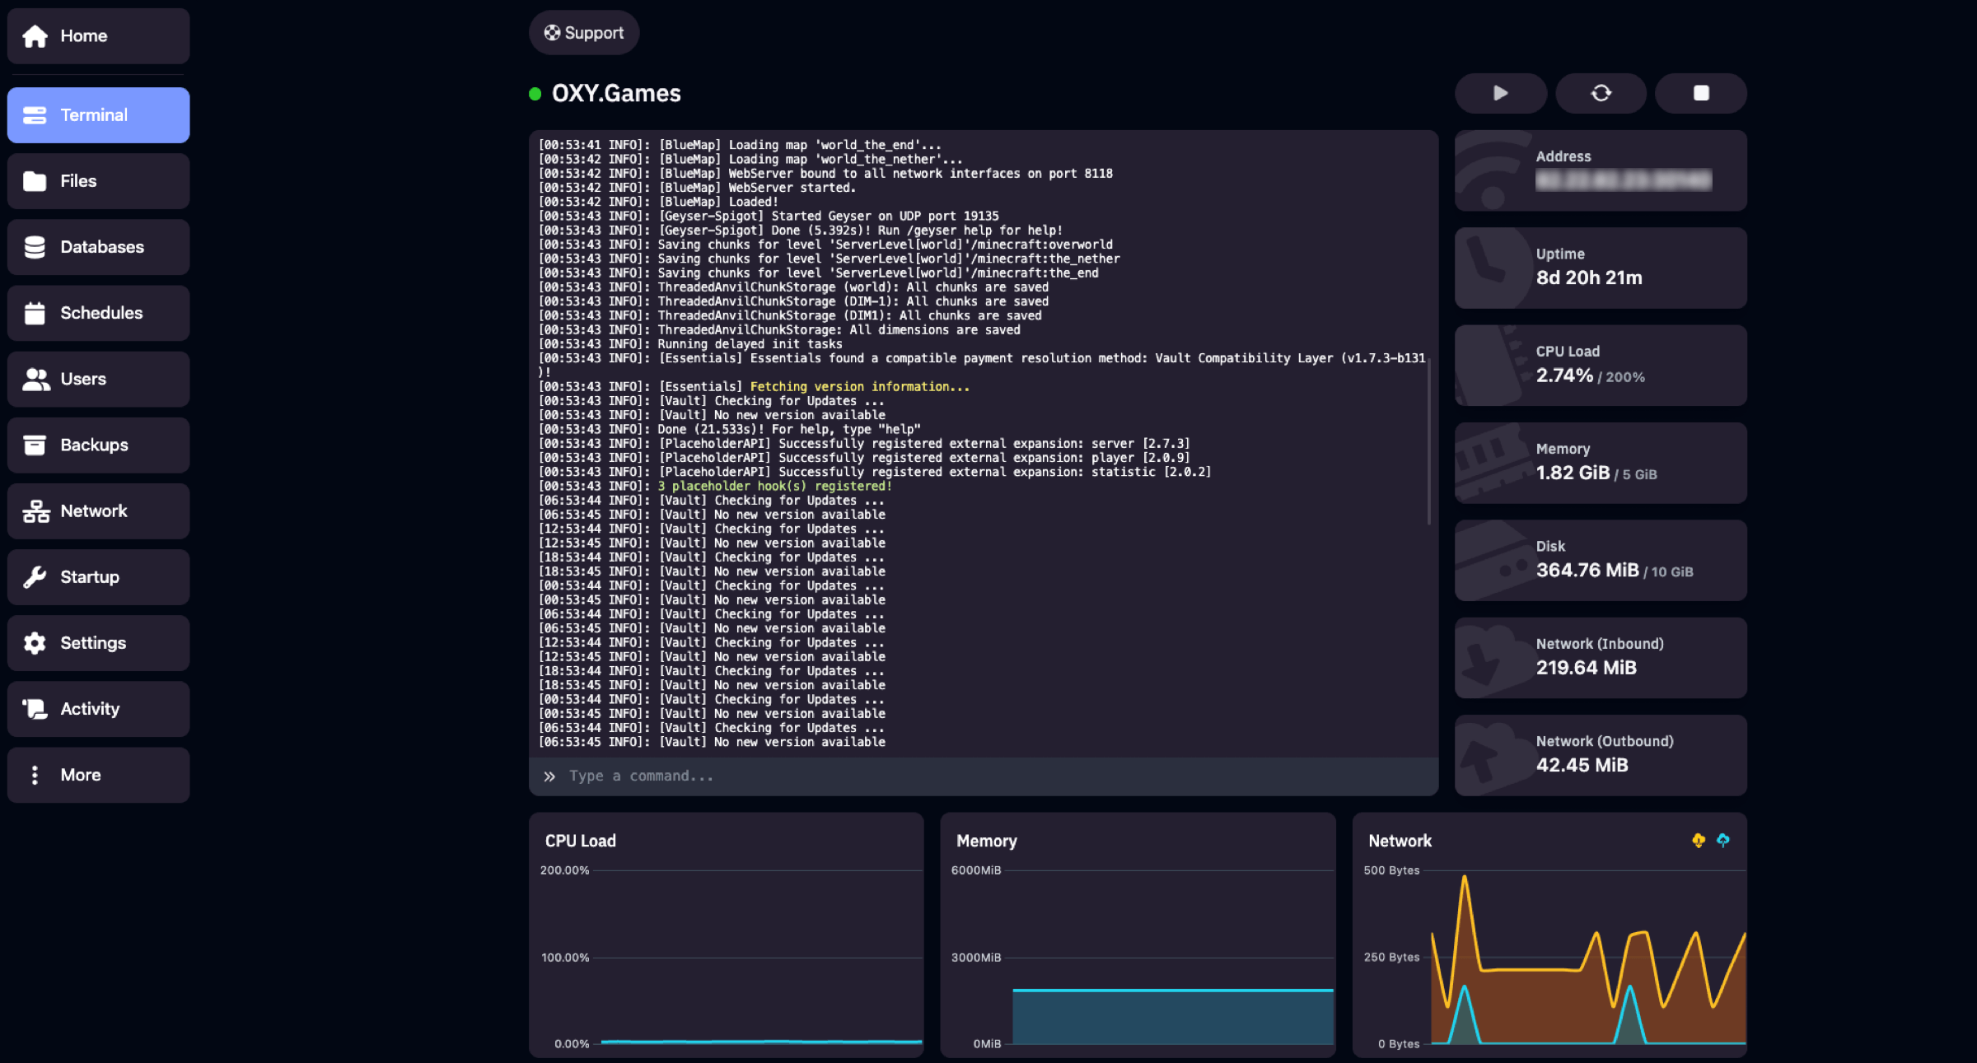
Task: Expand the More menu in sidebar
Action: pyautogui.click(x=98, y=774)
